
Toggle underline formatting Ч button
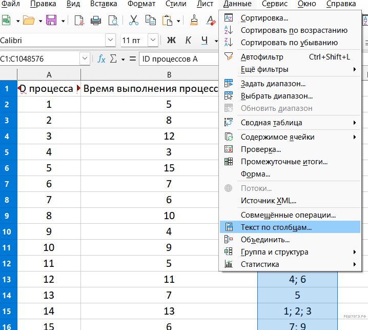coord(204,40)
